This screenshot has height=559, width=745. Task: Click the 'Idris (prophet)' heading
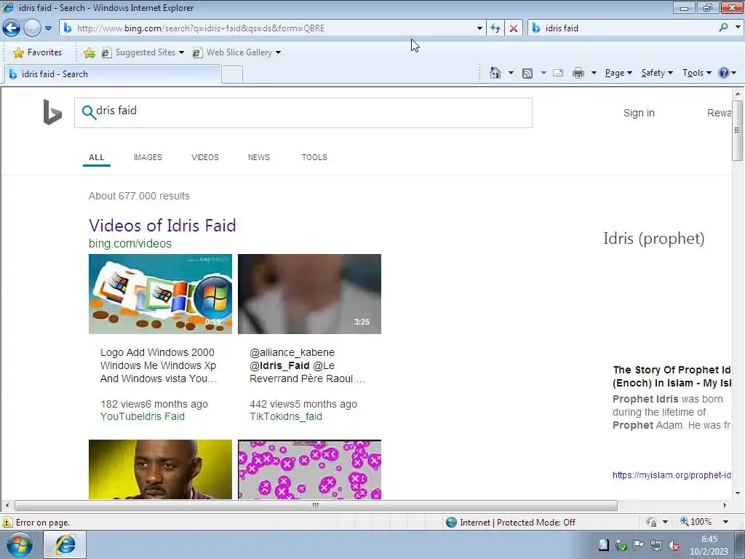coord(654,238)
